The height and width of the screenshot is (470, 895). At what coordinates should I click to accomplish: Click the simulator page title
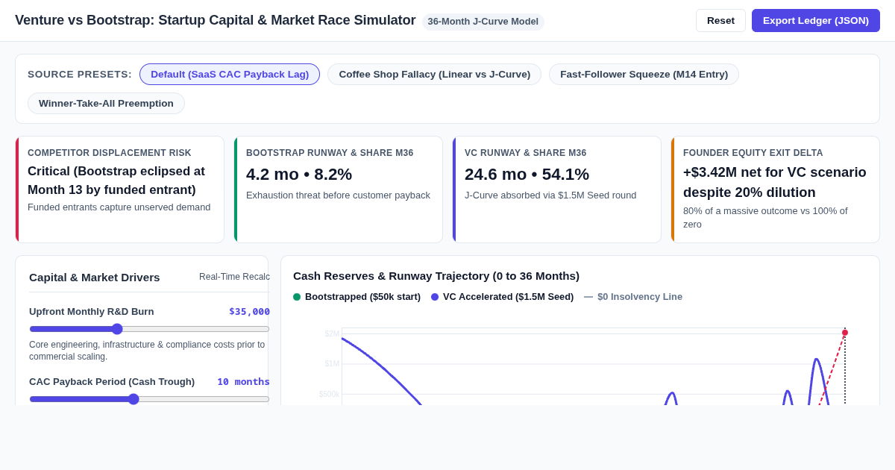pyautogui.click(x=216, y=20)
